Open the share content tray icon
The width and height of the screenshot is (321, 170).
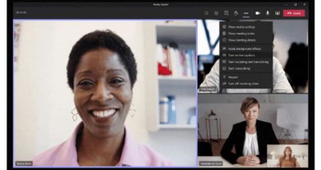(277, 13)
